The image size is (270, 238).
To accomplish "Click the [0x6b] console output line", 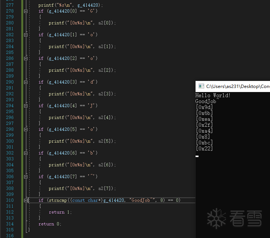I will pyautogui.click(x=204, y=113).
